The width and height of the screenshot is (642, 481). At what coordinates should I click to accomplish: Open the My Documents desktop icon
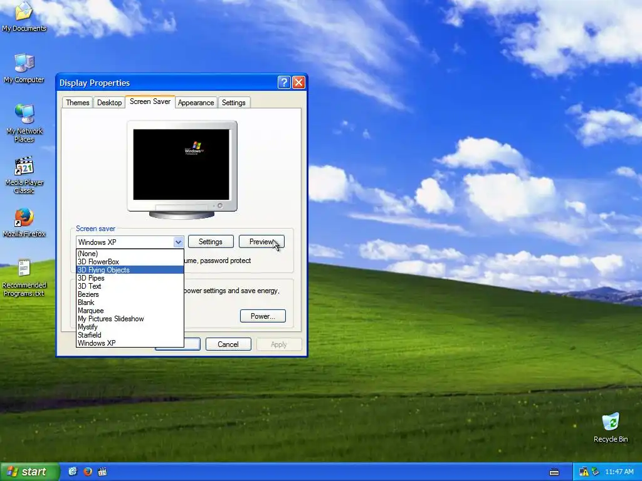(x=24, y=16)
